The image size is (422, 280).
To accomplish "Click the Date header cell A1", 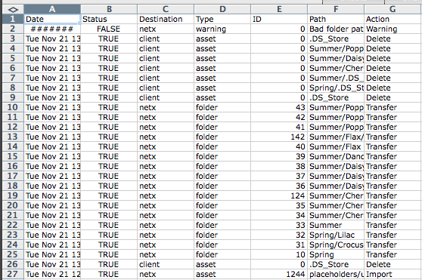I will point(52,19).
